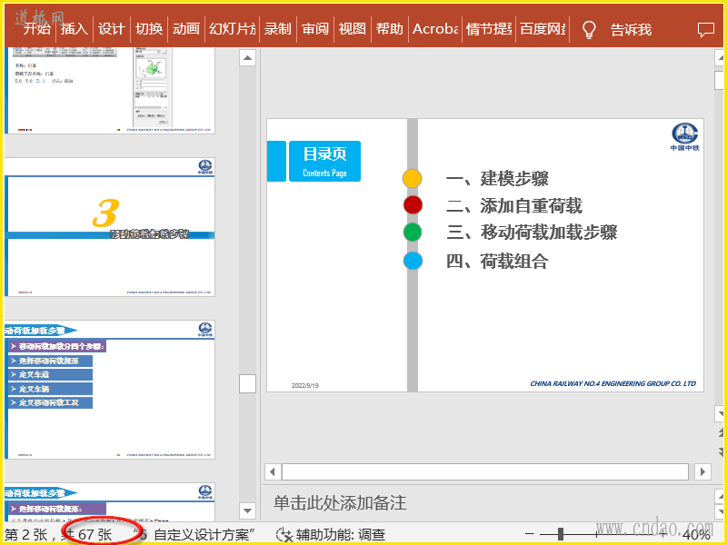Click horizontal scrollbar left arrow
The image size is (727, 545).
272,472
